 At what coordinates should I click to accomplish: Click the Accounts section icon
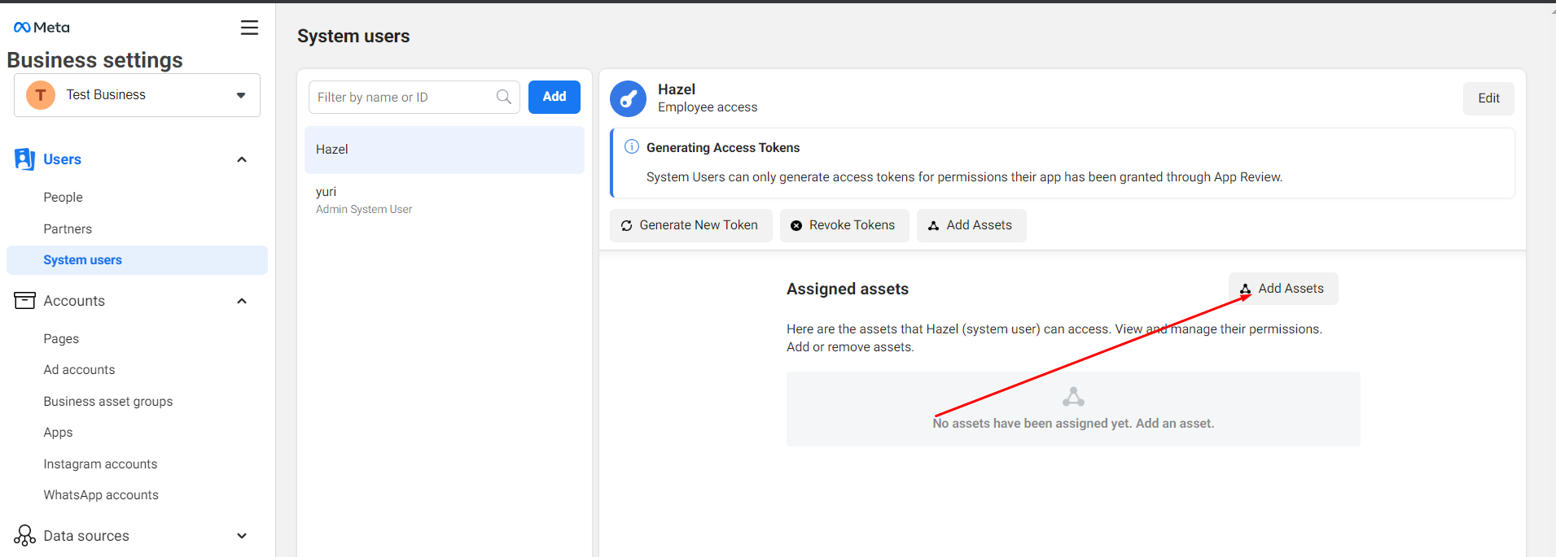24,301
